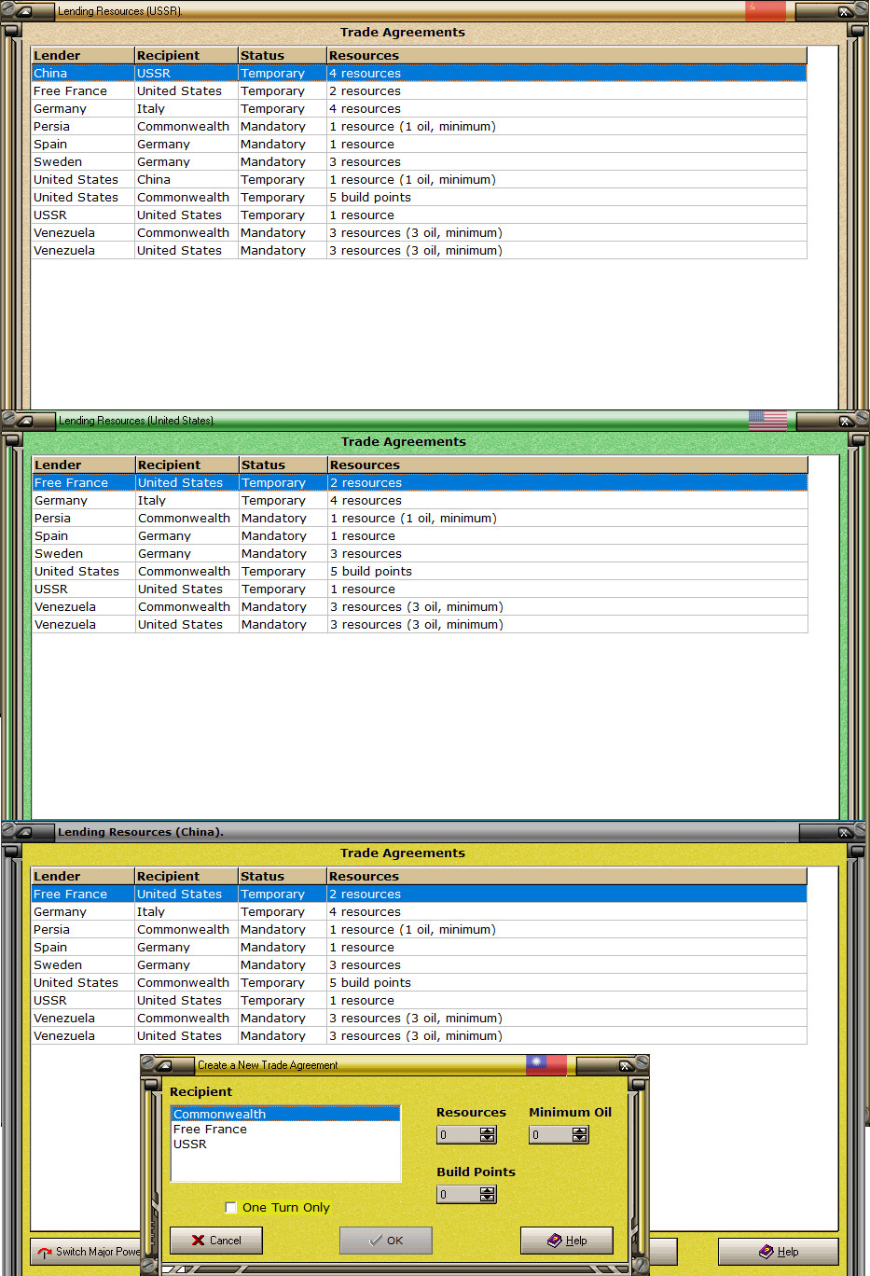Select Persia to Commonwealth row in the USSR window
Viewport: 870px width, 1276px height.
pyautogui.click(x=419, y=126)
